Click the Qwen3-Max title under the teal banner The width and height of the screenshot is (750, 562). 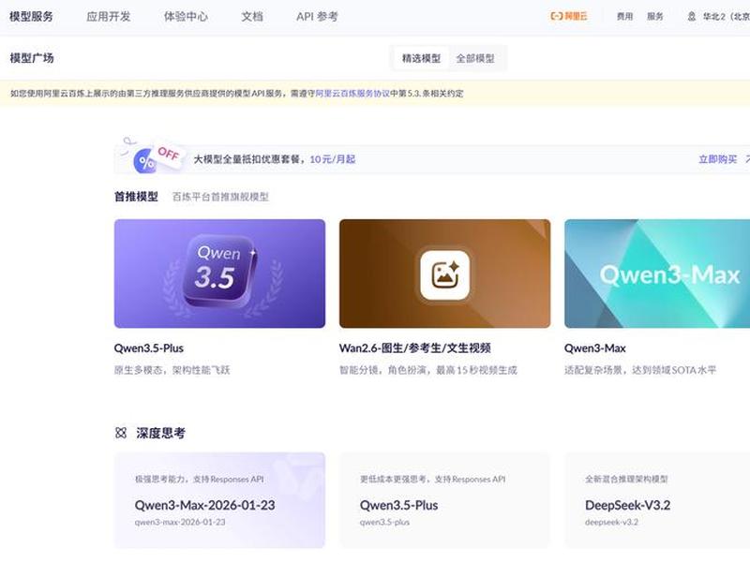click(595, 348)
